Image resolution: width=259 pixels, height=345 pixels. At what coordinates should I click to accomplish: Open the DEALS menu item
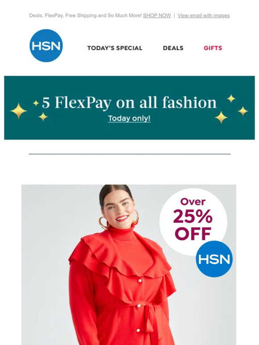[x=173, y=48]
